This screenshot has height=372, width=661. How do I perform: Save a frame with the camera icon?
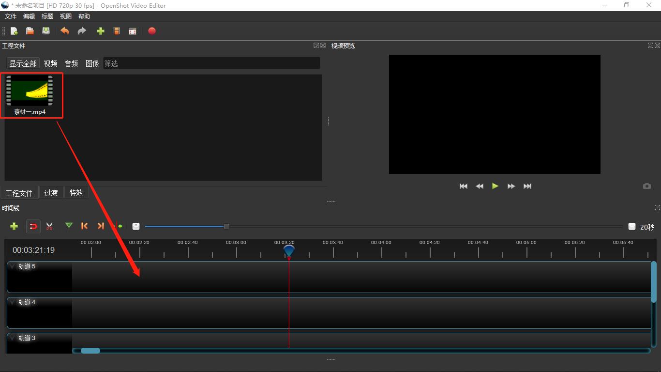pyautogui.click(x=647, y=186)
